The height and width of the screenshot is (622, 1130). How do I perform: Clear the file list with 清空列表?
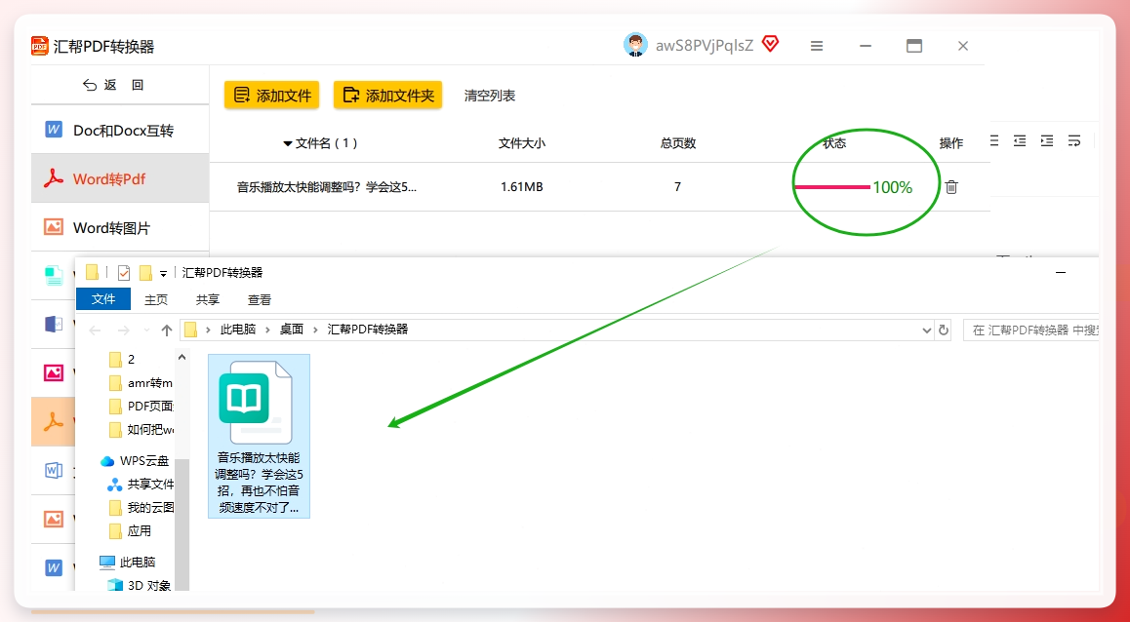(489, 96)
